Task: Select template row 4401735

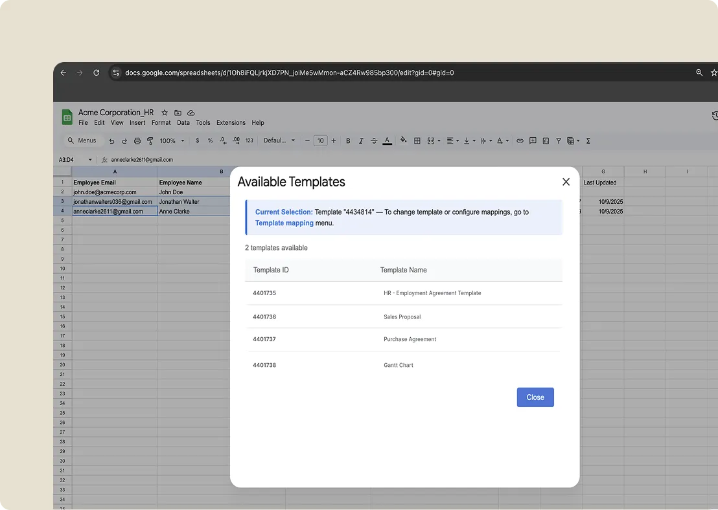Action: pos(404,293)
